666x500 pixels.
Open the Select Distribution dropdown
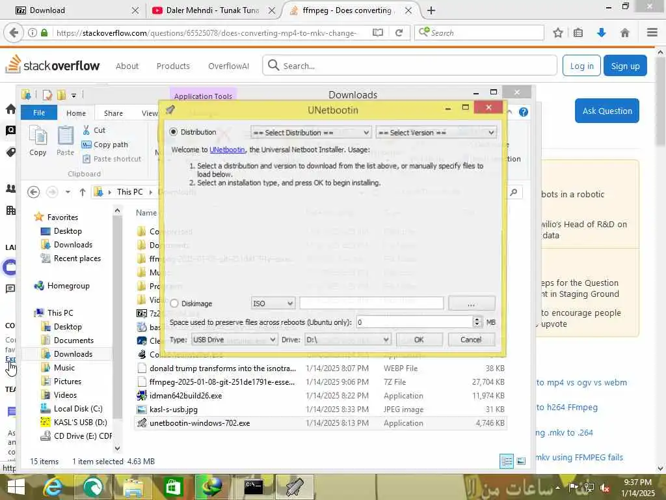click(311, 133)
